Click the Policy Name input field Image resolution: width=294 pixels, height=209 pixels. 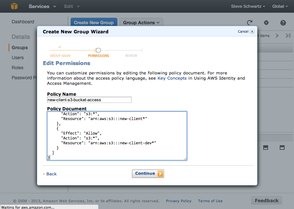click(x=89, y=100)
